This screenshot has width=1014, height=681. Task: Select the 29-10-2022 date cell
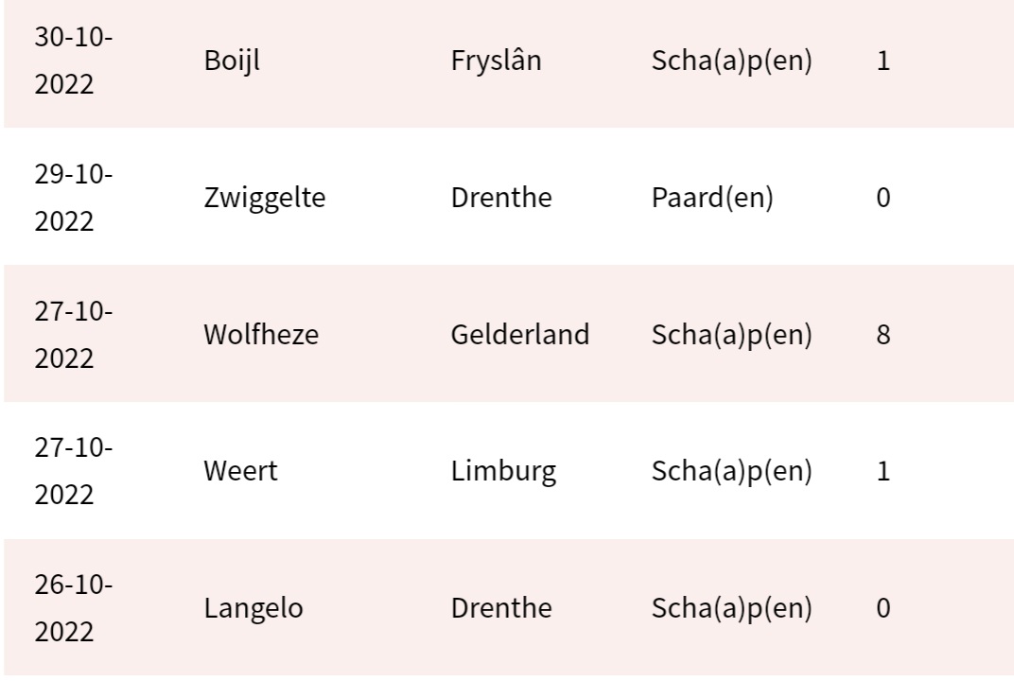[72, 200]
